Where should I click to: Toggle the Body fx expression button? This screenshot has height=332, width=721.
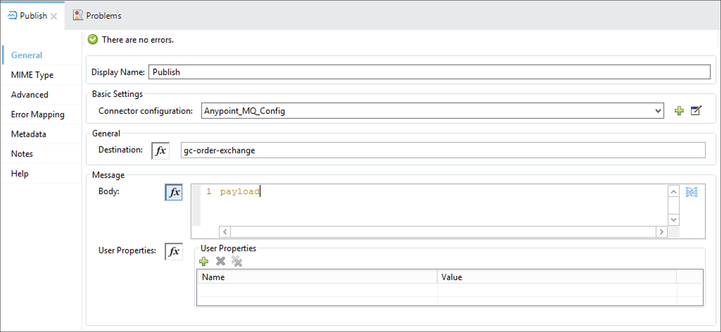pyautogui.click(x=174, y=192)
